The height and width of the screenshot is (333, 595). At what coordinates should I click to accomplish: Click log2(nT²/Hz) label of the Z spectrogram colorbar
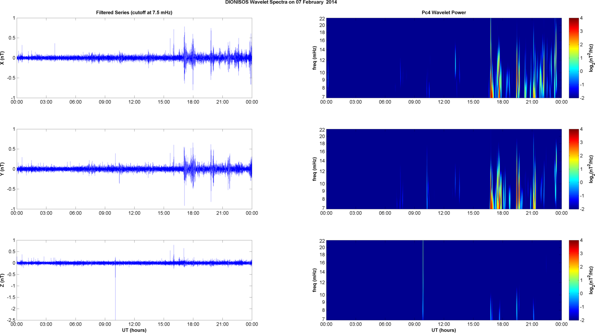tap(591, 280)
